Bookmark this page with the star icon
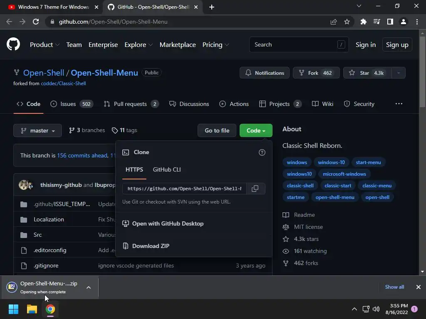The width and height of the screenshot is (426, 319). 347,22
